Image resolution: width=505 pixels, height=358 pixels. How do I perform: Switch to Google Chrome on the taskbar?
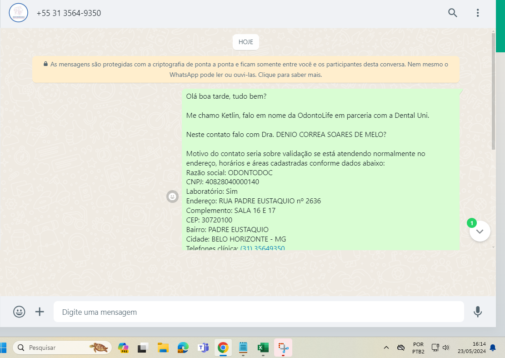pyautogui.click(x=223, y=348)
